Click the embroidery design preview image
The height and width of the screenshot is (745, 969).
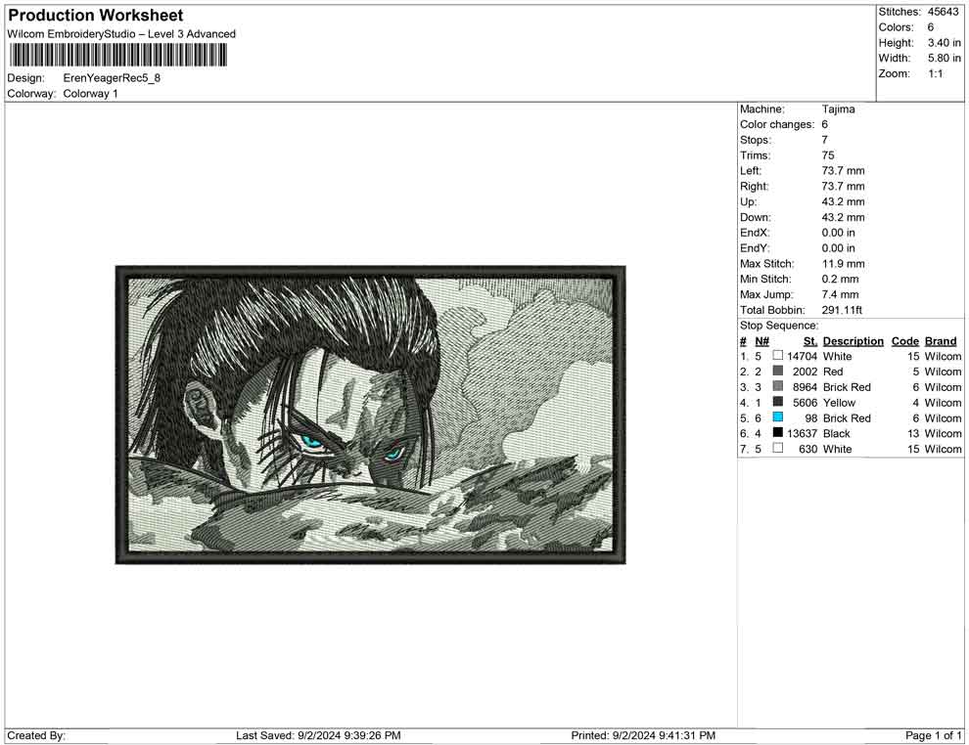370,415
